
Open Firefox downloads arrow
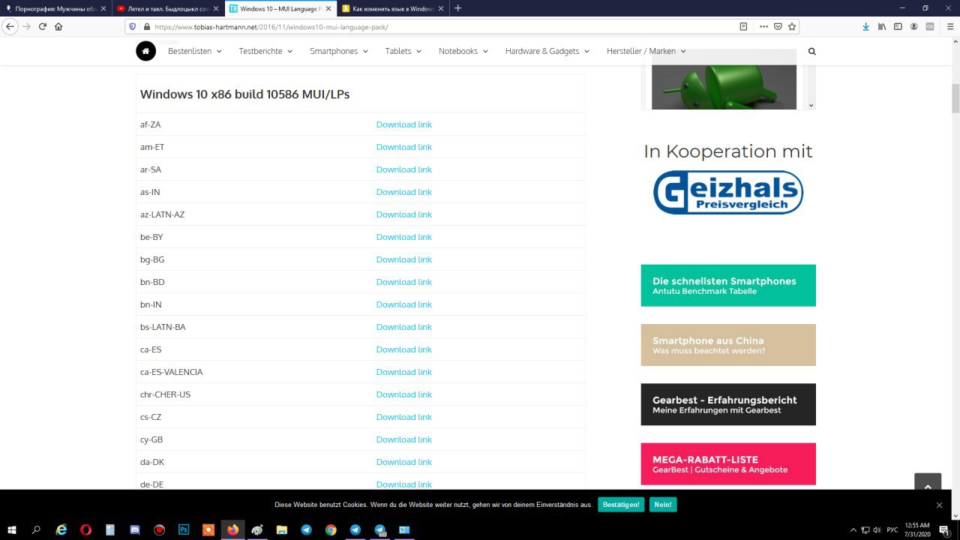point(865,26)
